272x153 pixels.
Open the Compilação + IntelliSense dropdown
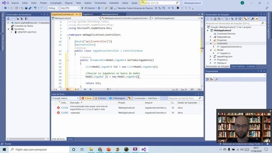pos(147,98)
